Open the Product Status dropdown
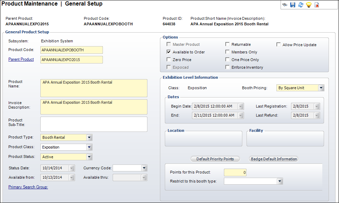The image size is (339, 203). [89, 157]
